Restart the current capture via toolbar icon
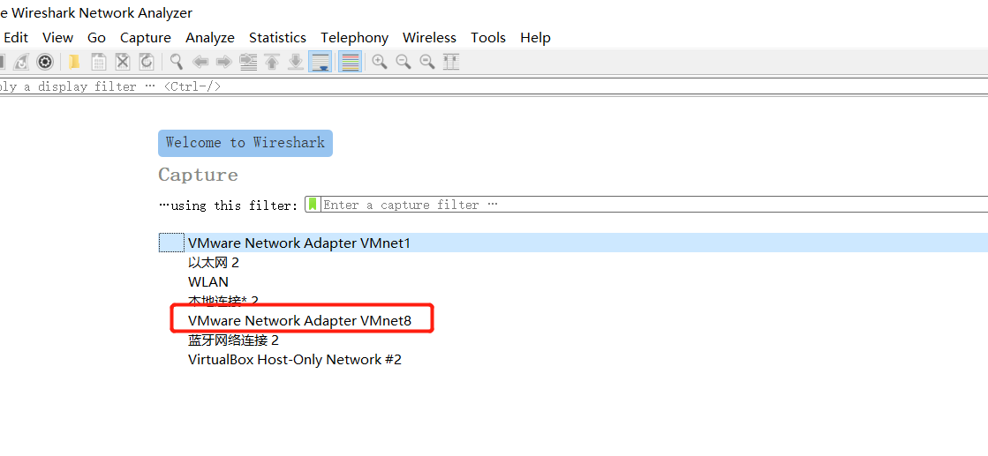Viewport: 988px width, 456px height. 21,62
